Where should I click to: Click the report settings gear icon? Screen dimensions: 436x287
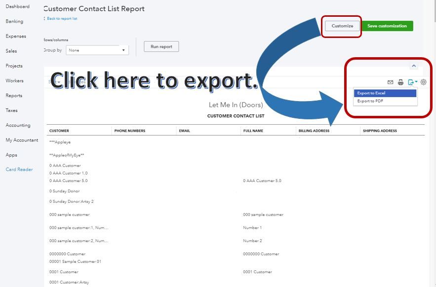point(424,82)
